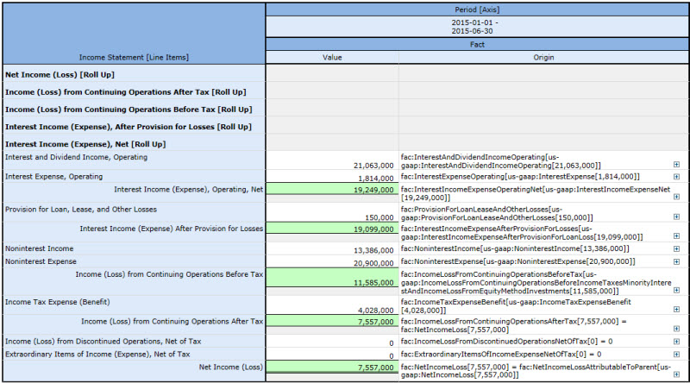Expand the final Net Income (Loss) plus icon
The height and width of the screenshot is (383, 690).
pyautogui.click(x=676, y=374)
